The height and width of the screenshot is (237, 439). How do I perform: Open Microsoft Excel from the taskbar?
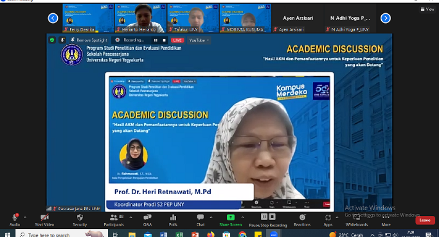pos(179,234)
